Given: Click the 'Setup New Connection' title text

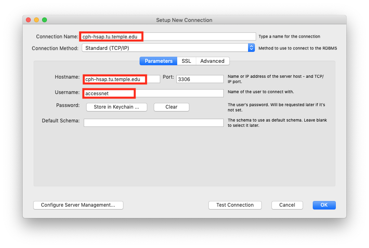Looking at the screenshot, I should (x=184, y=20).
